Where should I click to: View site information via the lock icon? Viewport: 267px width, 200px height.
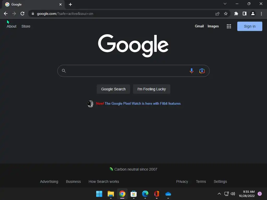coord(33,14)
